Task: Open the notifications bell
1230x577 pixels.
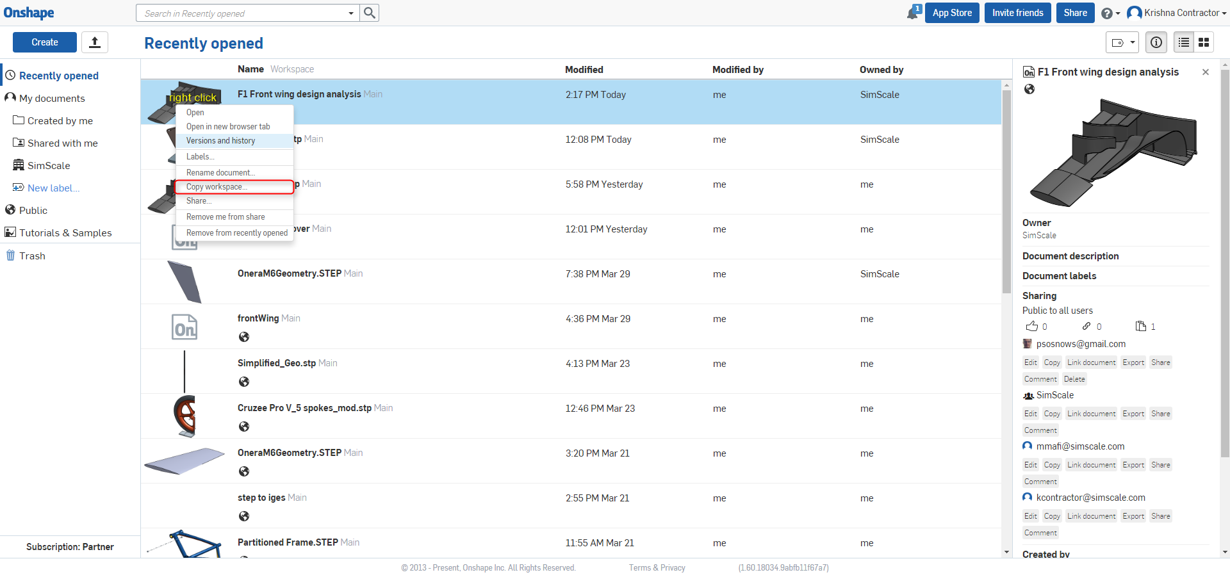Action: [x=914, y=12]
